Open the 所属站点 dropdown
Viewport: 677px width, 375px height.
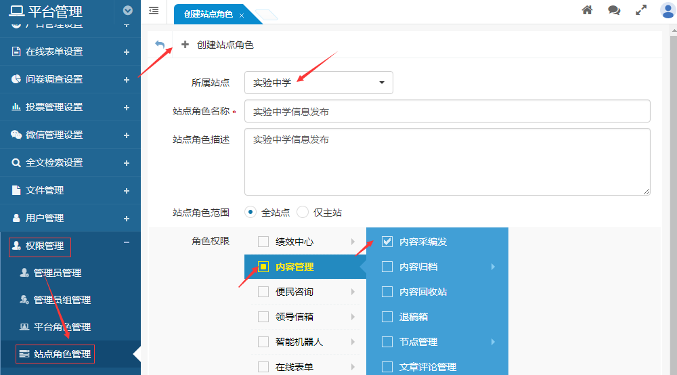(x=318, y=83)
